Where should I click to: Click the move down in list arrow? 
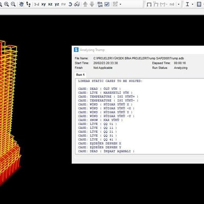pyautogui.click(x=92, y=4)
